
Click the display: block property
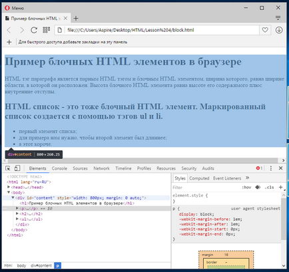(196, 214)
